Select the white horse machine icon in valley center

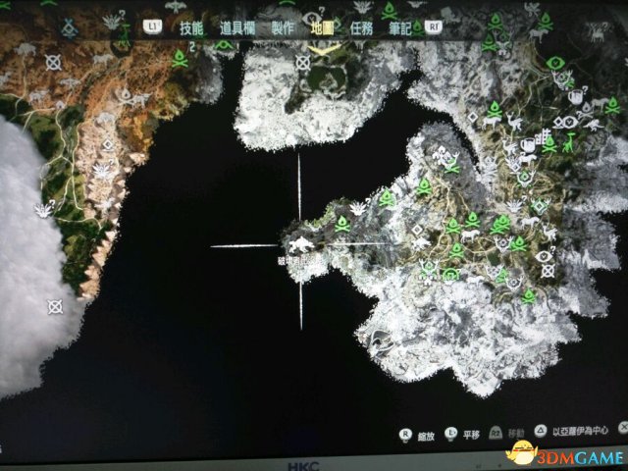tap(470, 235)
